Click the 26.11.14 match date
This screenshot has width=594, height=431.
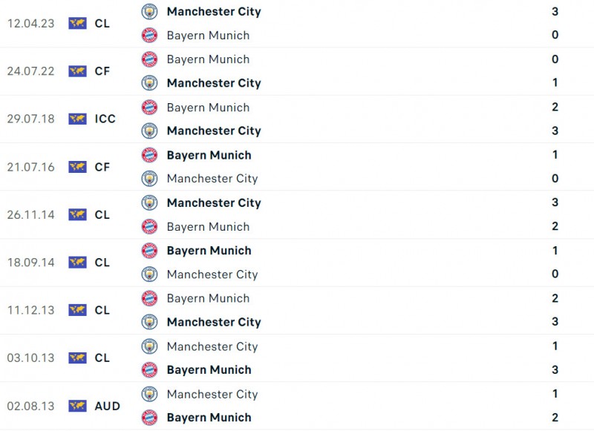tap(30, 214)
